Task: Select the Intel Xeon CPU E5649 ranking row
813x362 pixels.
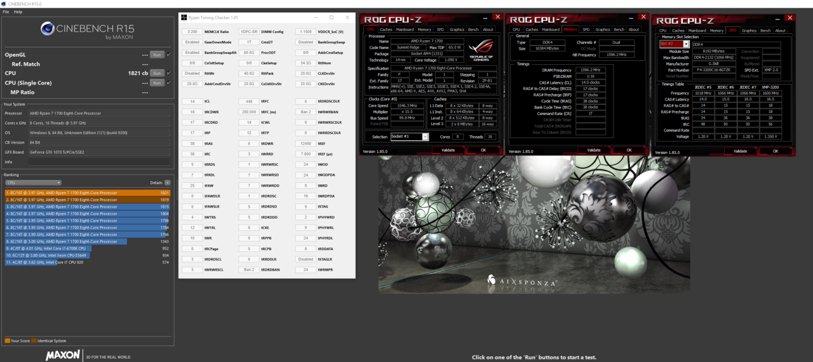Action: (87, 255)
